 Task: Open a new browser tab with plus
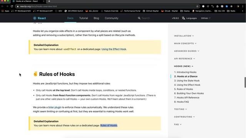click(49, 1)
